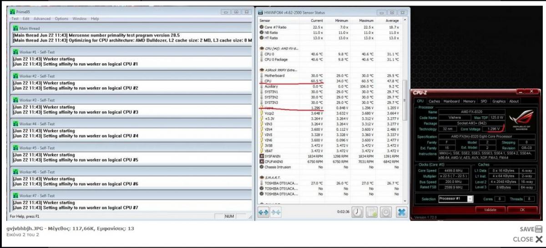Click the HWiNFO vertical scrollbar thumb
The image size is (546, 248).
point(405,100)
